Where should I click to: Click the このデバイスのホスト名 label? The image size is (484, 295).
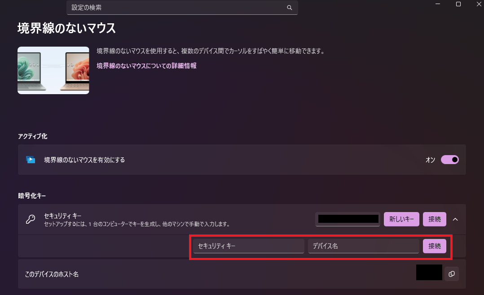tap(52, 274)
